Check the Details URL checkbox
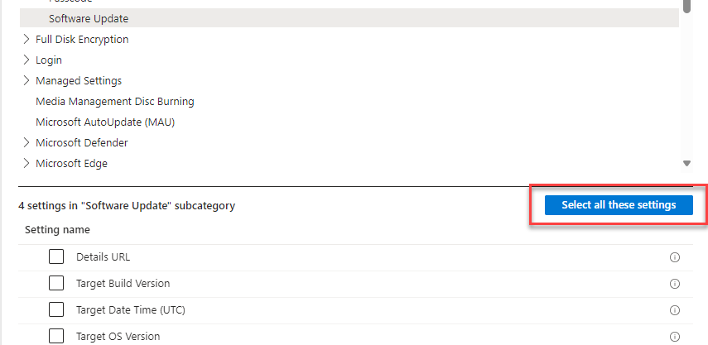This screenshot has height=345, width=708. [56, 257]
